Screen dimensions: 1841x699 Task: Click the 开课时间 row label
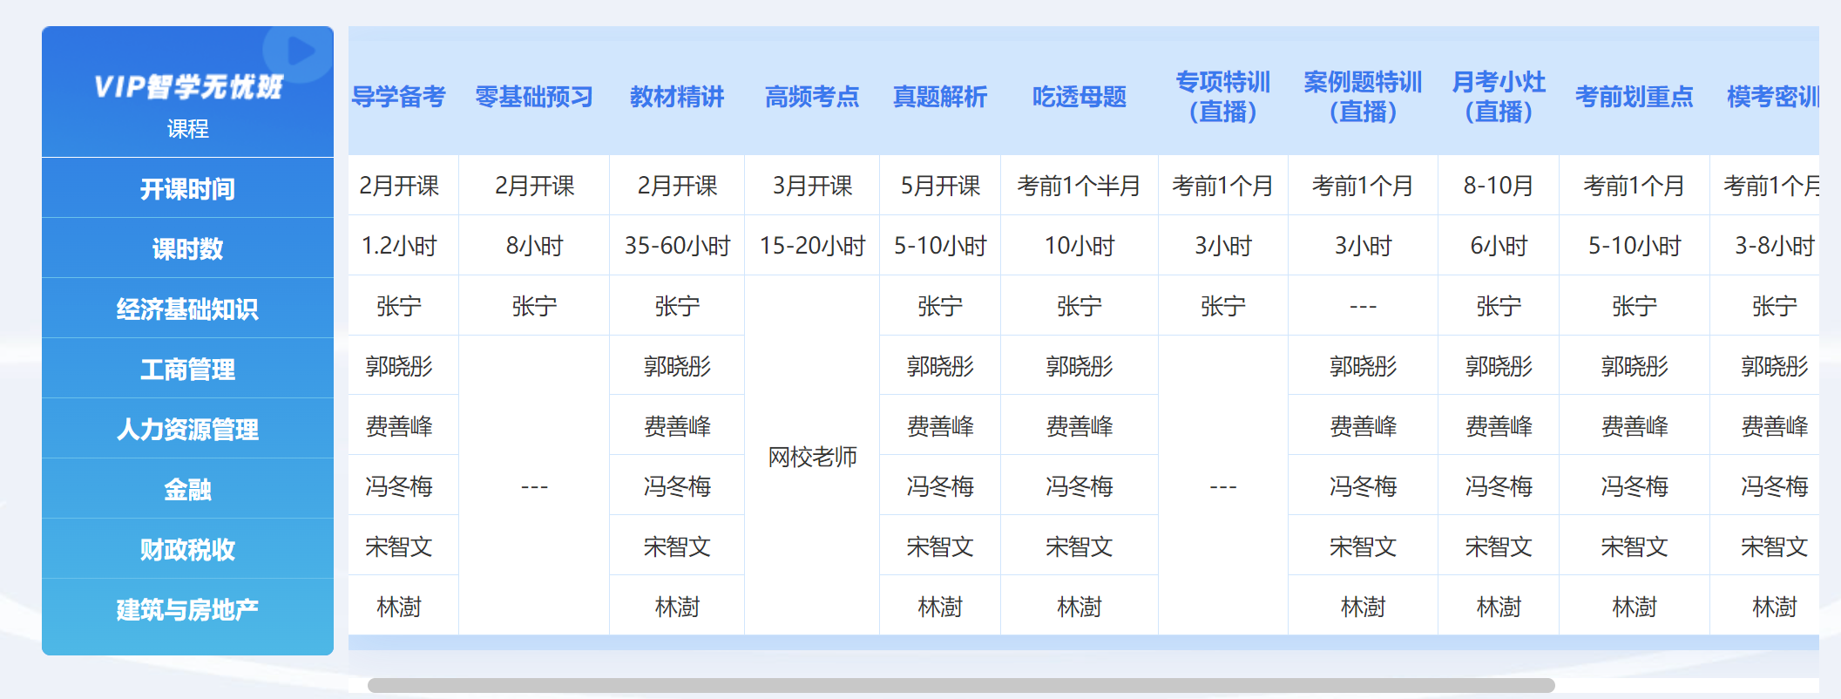[187, 188]
